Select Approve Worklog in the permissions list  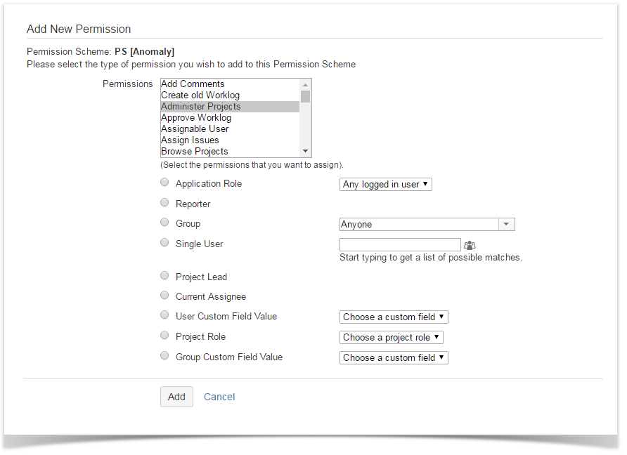196,118
